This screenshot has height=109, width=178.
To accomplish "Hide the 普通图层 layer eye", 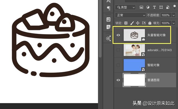I will [x=118, y=80].
